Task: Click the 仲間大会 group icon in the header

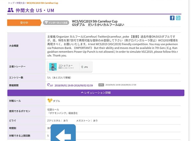Action: point(11,10)
